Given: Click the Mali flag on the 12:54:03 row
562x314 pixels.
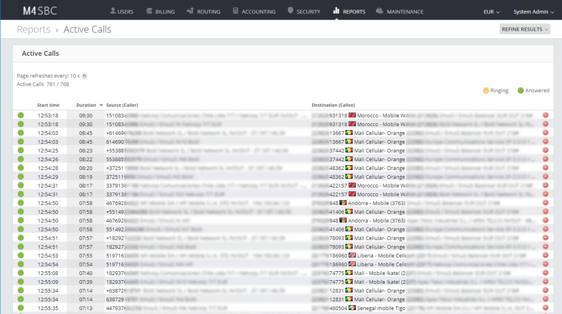Looking at the screenshot, I should pos(349,133).
